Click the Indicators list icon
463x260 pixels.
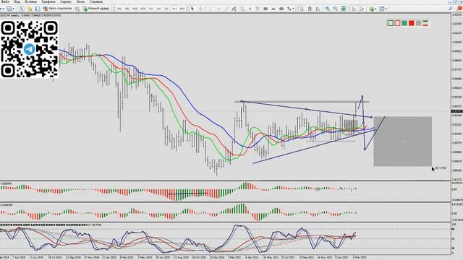[372, 9]
